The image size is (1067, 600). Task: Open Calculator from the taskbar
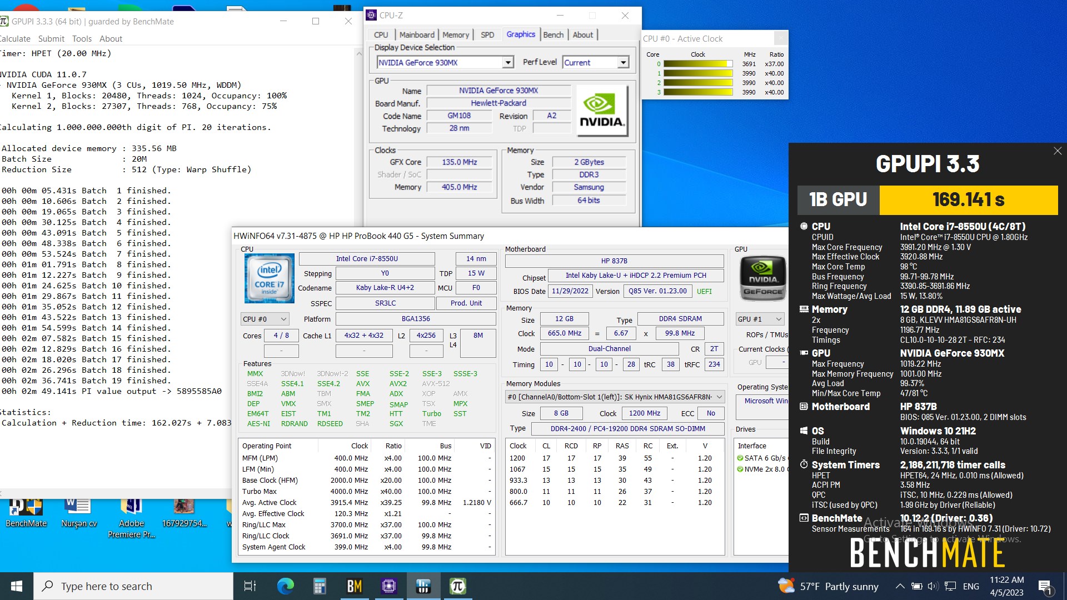coord(320,586)
